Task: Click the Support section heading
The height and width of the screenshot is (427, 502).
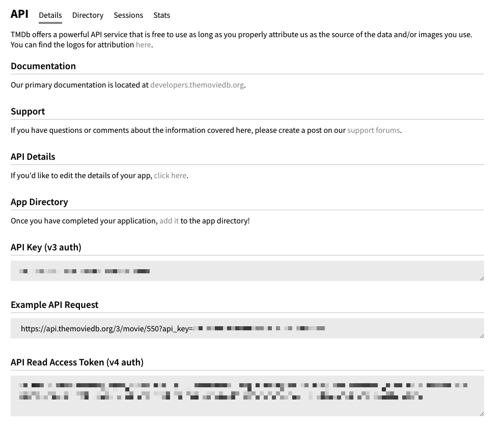Action: (27, 111)
